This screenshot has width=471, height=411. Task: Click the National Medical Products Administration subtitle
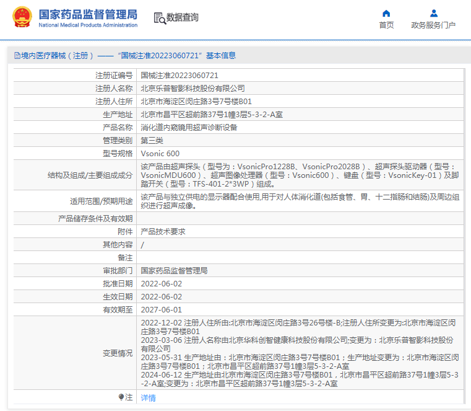[88, 25]
